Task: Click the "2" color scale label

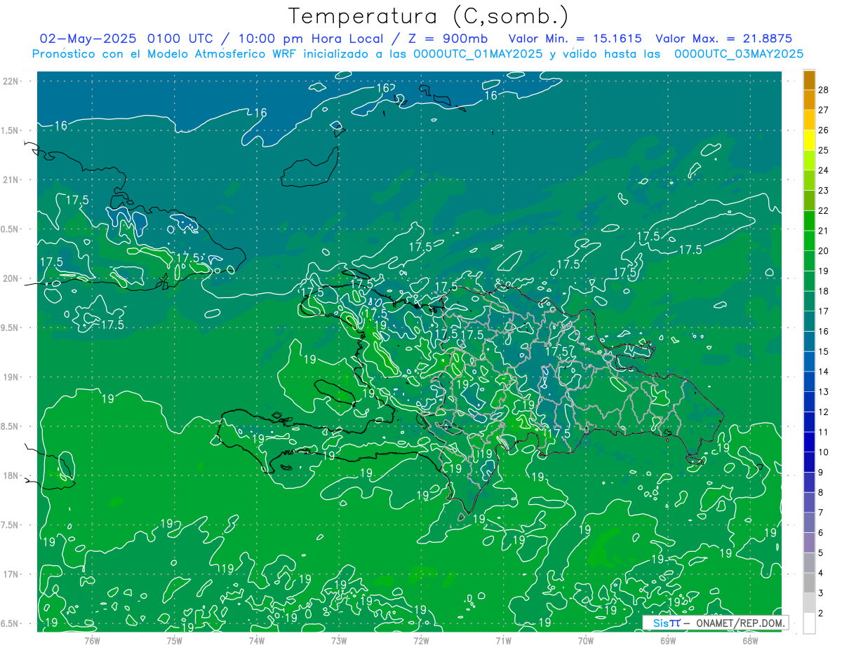Action: pos(821,613)
